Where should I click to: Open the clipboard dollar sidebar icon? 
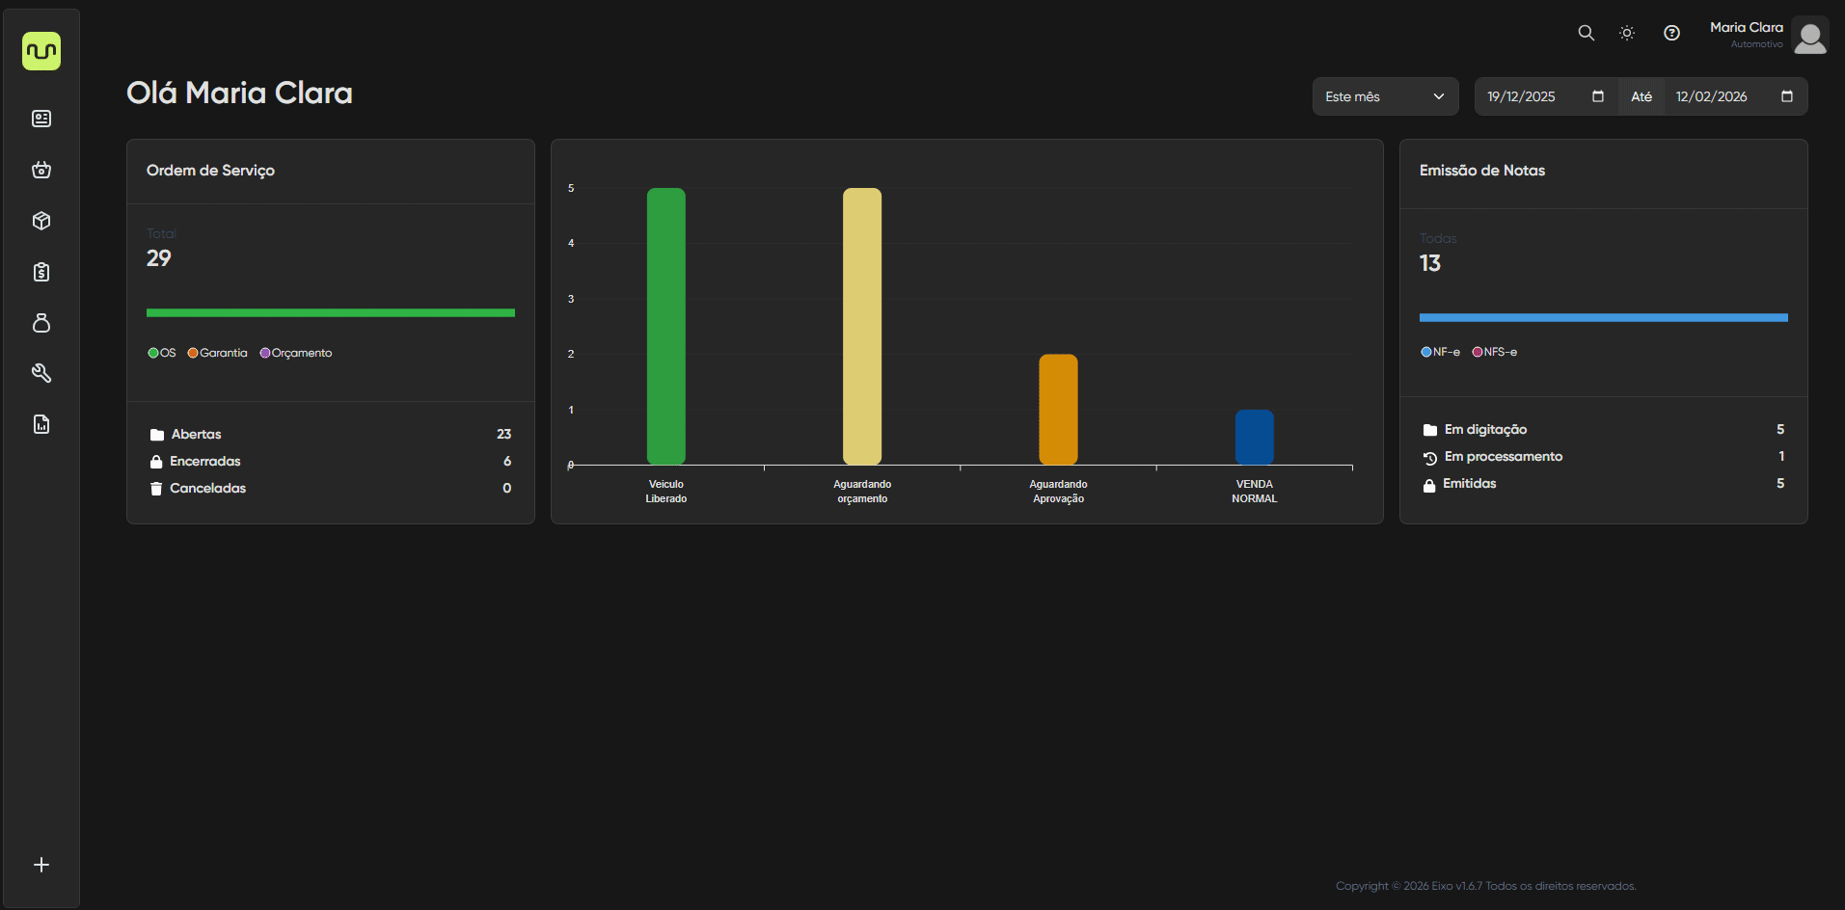pos(41,272)
